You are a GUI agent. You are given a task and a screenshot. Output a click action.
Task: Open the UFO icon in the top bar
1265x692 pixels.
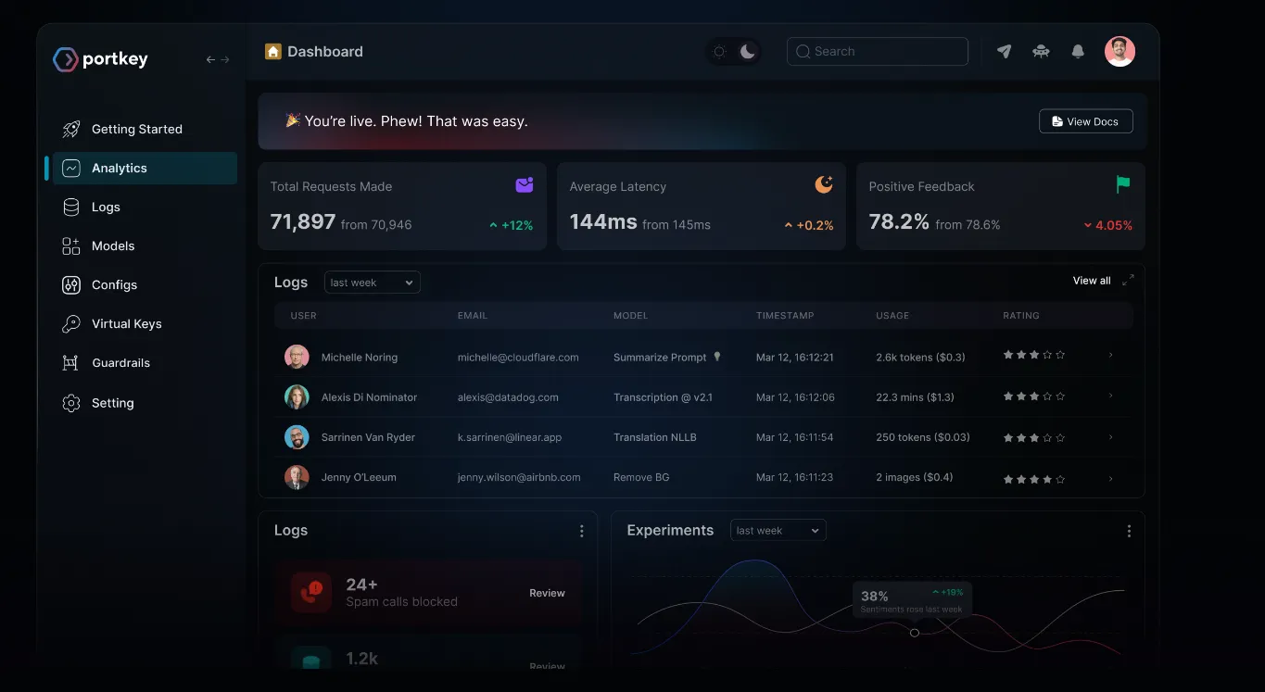click(1041, 51)
